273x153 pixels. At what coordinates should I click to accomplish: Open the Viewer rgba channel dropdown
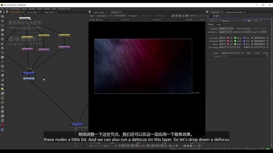(x=93, y=16)
